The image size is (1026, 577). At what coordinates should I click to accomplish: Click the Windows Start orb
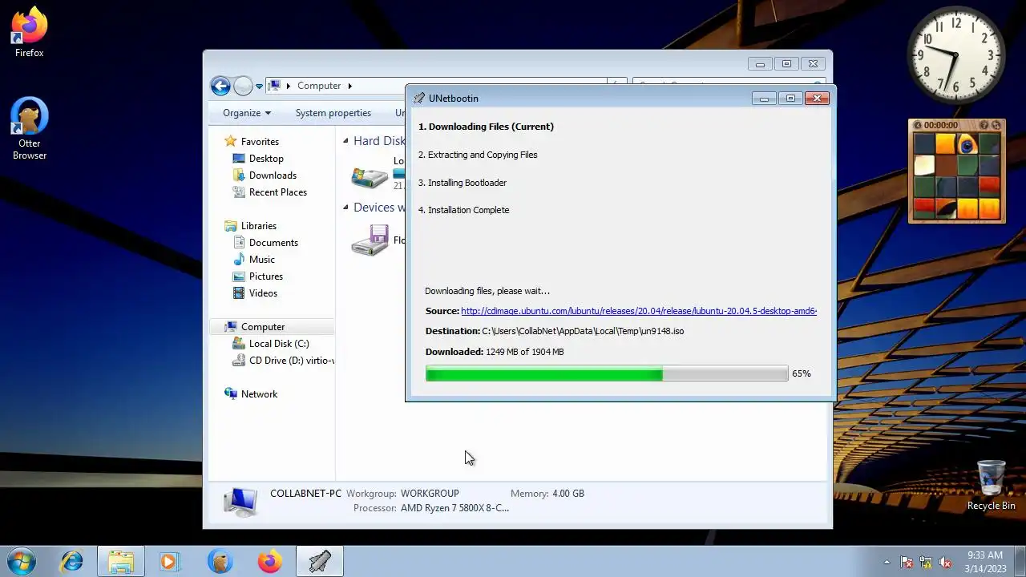tap(22, 561)
